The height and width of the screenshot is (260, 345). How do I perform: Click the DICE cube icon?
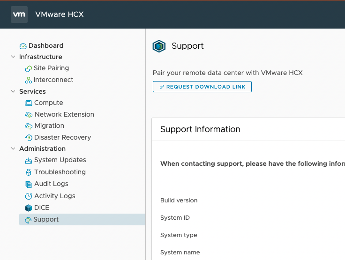tap(29, 208)
